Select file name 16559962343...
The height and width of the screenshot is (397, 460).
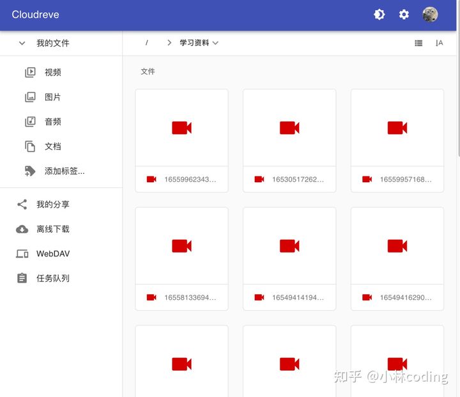(x=190, y=180)
